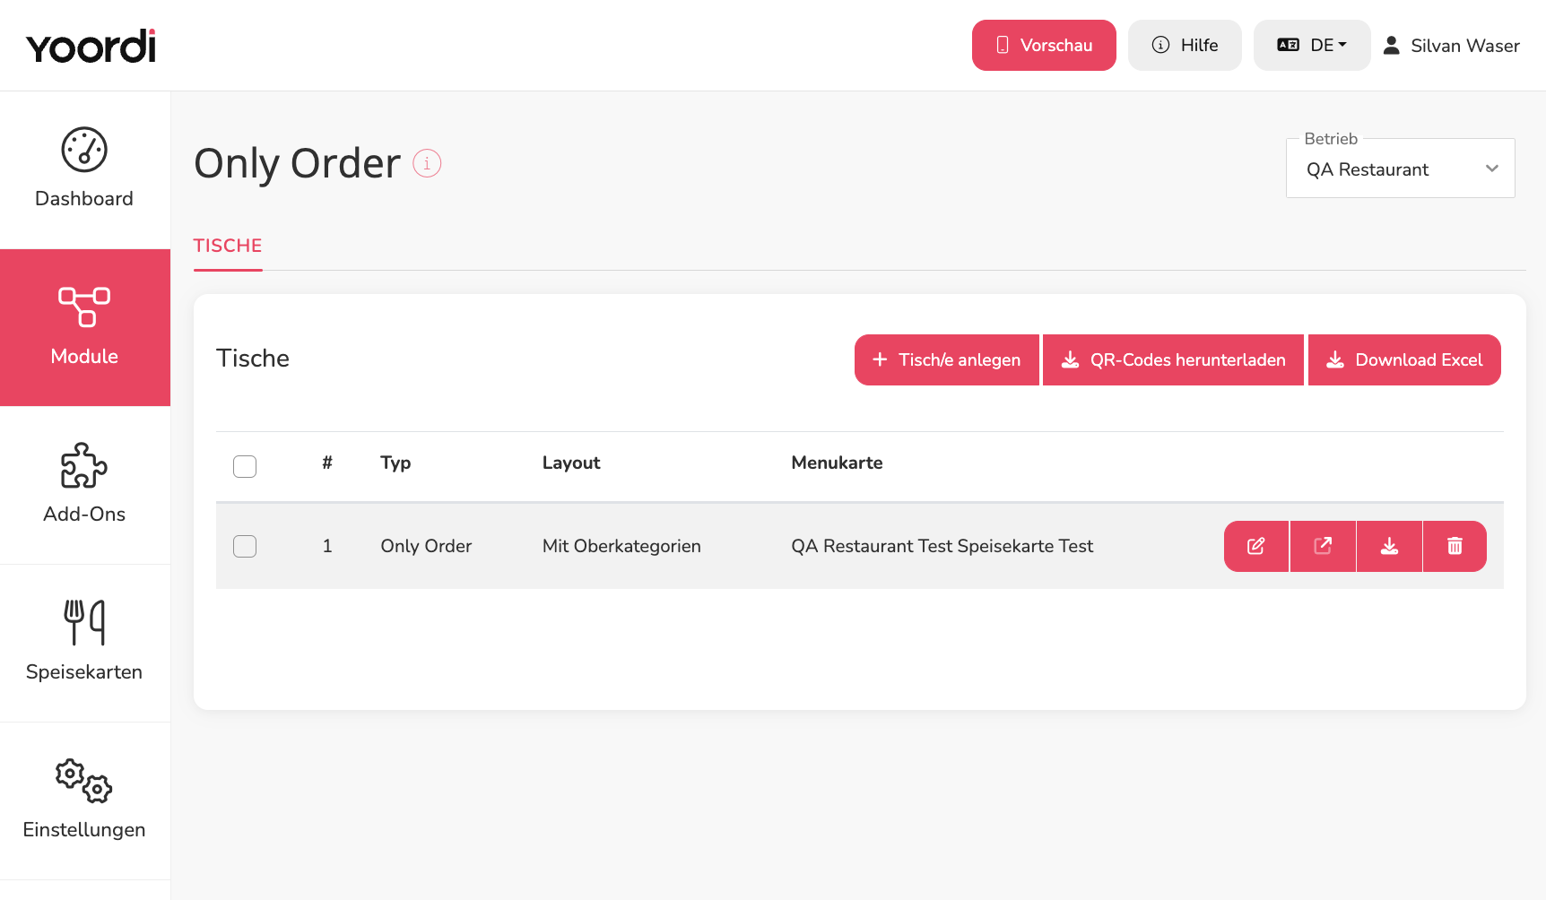Click the Download Excel button
1546x900 pixels.
tap(1404, 359)
